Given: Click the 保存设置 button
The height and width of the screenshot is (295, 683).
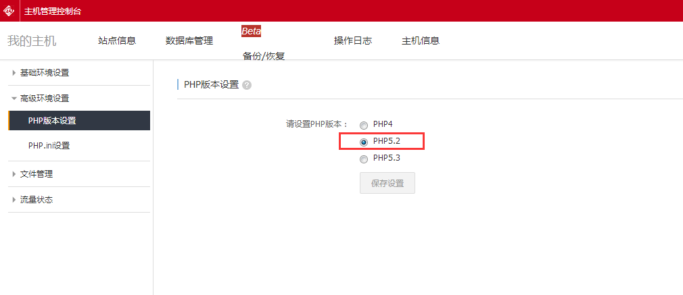Looking at the screenshot, I should [x=387, y=183].
